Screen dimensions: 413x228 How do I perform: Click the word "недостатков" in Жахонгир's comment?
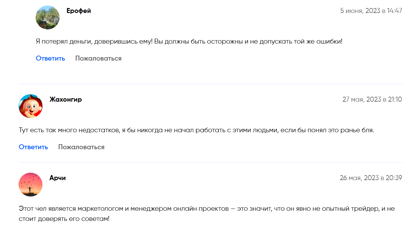(99, 130)
